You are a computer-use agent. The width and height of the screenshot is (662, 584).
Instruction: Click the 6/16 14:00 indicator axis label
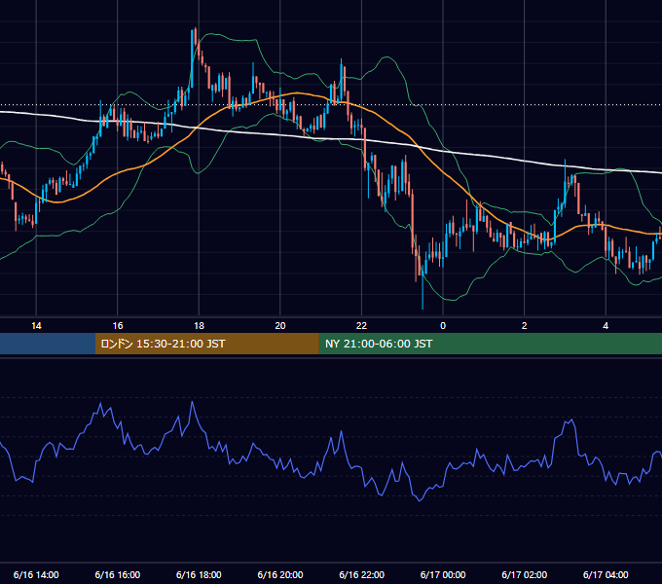36,574
